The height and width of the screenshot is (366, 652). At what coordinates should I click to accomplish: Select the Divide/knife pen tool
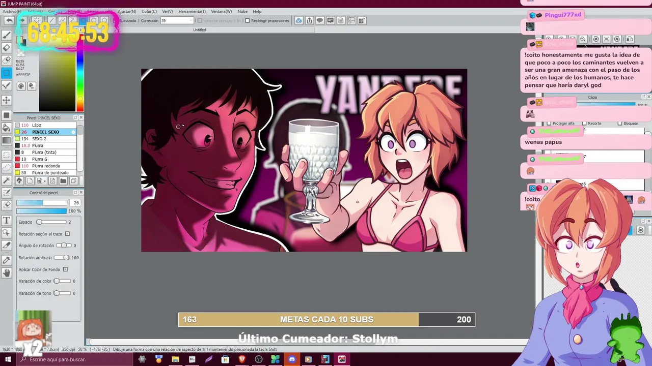point(7,246)
